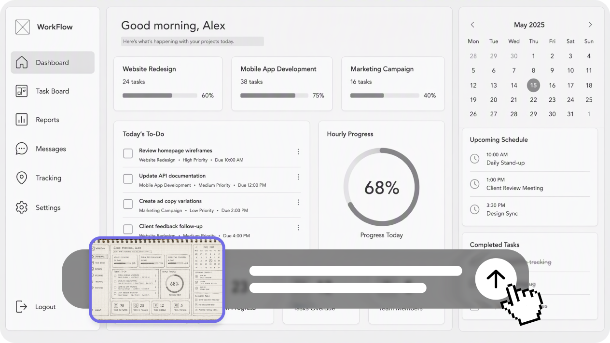Check off Update API documentation
This screenshot has height=343, width=610.
pyautogui.click(x=128, y=179)
